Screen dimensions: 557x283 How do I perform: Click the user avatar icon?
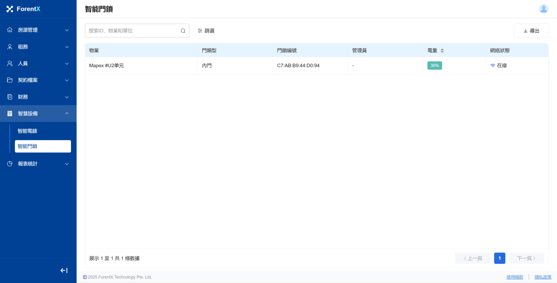(543, 9)
